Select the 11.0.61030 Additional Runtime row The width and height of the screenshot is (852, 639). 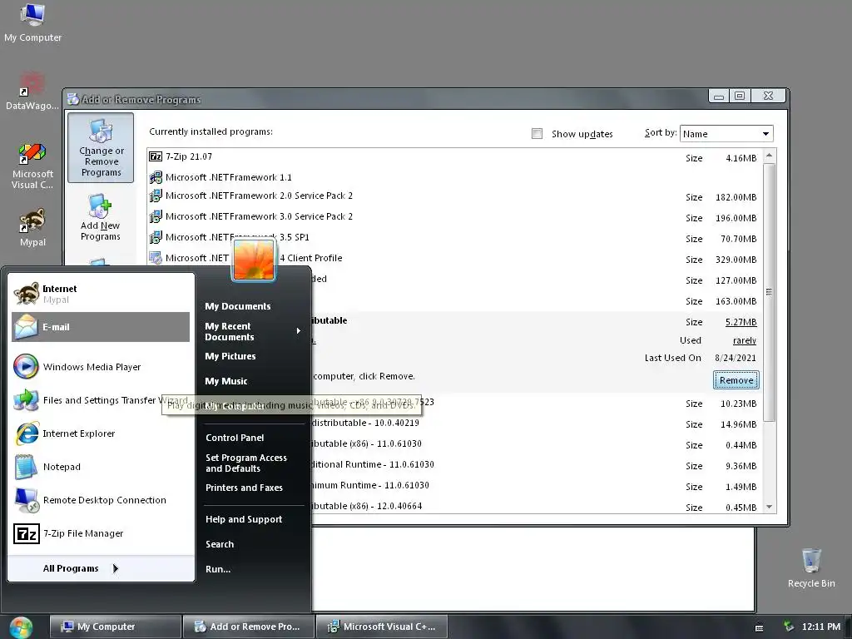535,465
